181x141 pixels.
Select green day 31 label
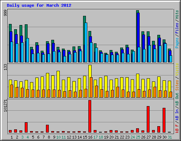tap(170, 137)
